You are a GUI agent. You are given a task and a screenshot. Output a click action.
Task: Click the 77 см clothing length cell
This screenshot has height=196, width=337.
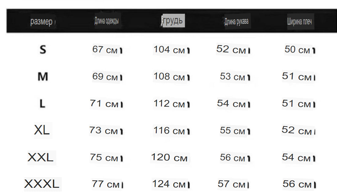coord(105,184)
